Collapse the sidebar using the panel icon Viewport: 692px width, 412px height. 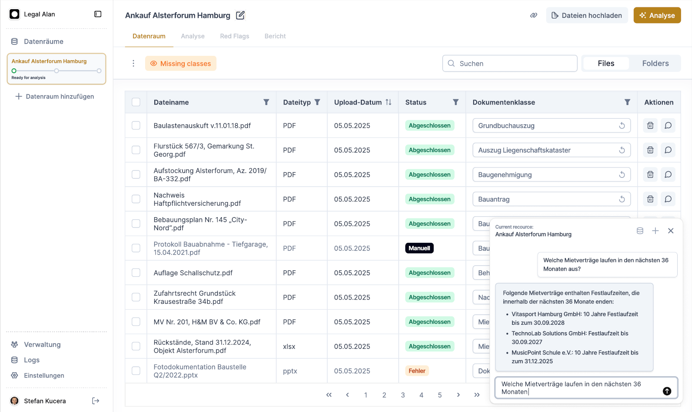click(x=98, y=14)
